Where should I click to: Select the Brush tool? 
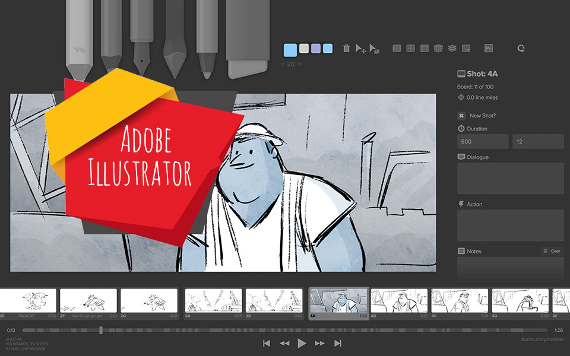(175, 38)
